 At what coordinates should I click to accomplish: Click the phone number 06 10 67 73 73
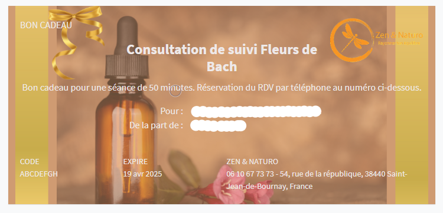[250, 174]
